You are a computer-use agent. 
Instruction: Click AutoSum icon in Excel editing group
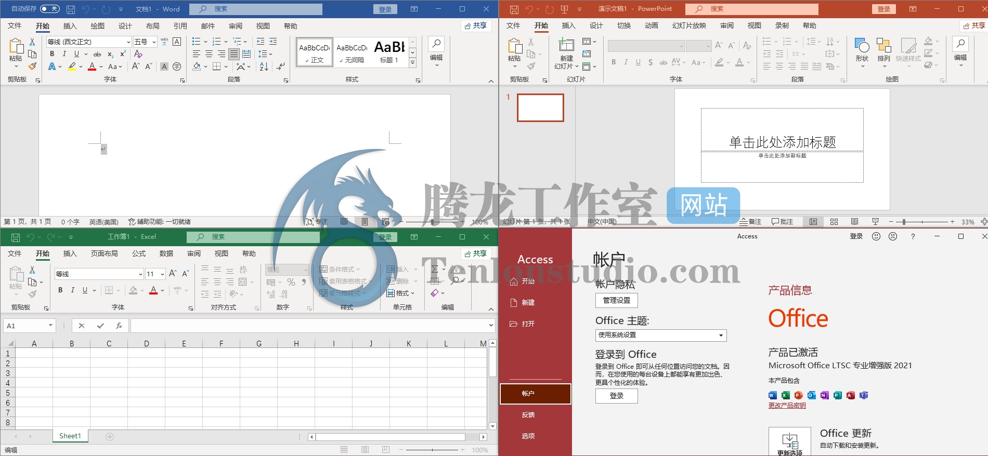(x=435, y=269)
